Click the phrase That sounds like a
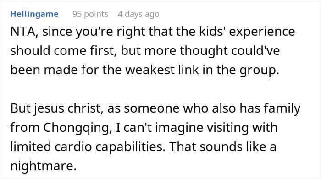 tap(223, 147)
